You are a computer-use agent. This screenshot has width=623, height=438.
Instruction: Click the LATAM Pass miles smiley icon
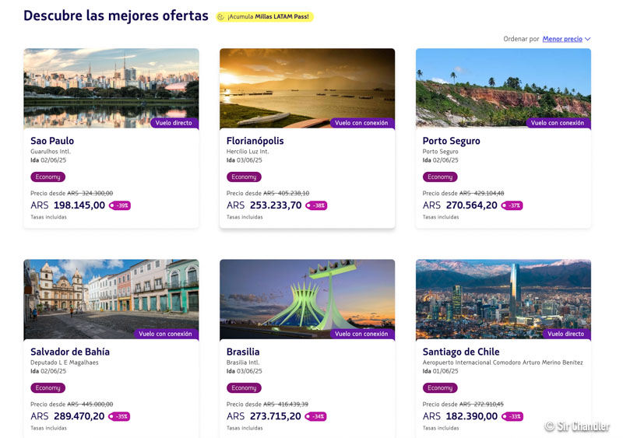pos(221,17)
